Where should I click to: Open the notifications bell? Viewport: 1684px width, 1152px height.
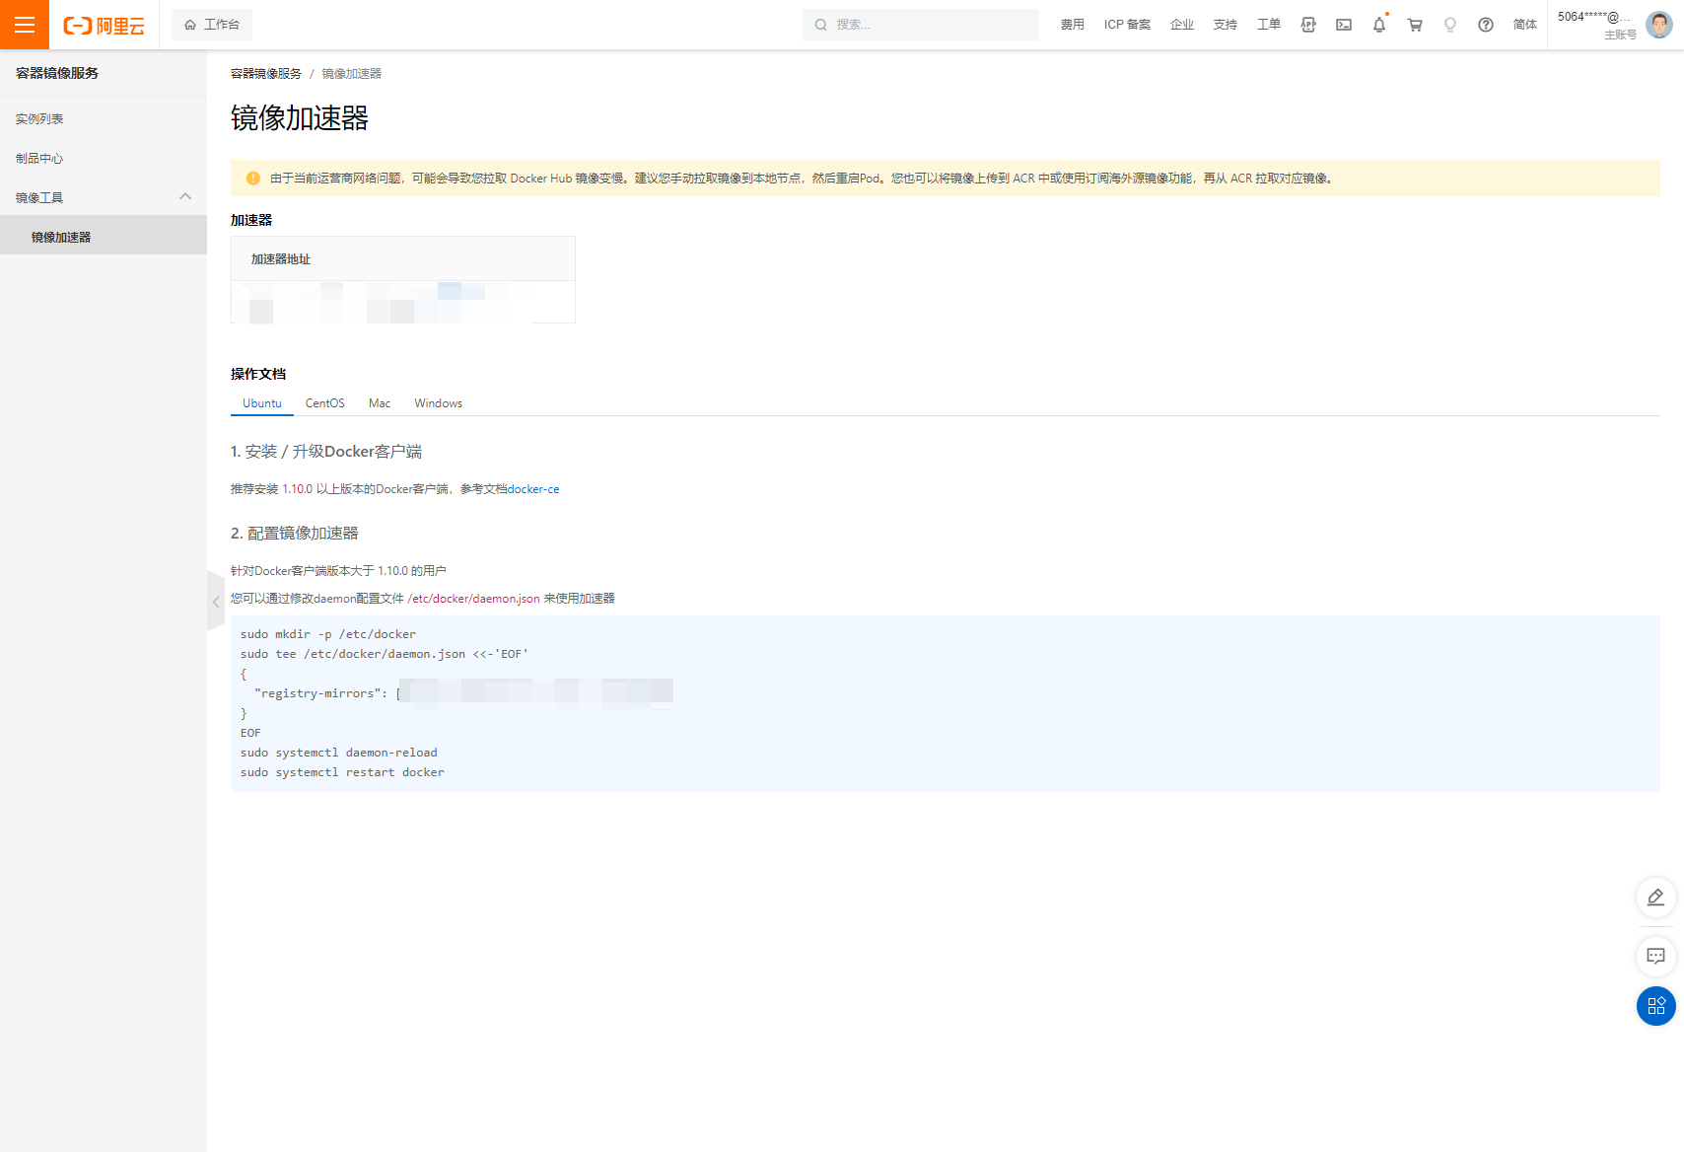(1379, 25)
